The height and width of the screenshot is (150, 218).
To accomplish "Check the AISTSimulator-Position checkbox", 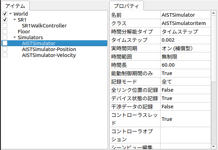I will click(x=5, y=49).
